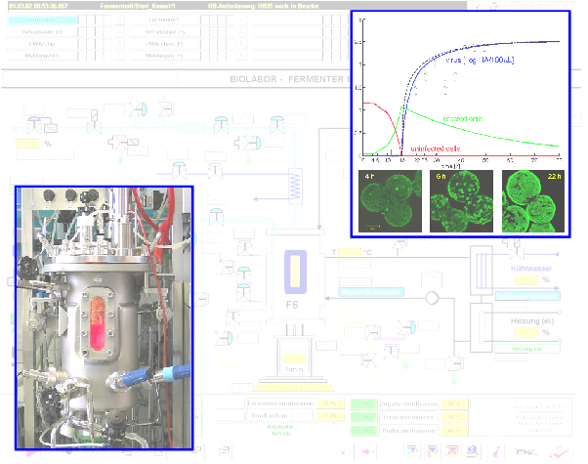
Task: Click the heat exchanger symbol left of Kühlwasser
Action: pos(482,270)
